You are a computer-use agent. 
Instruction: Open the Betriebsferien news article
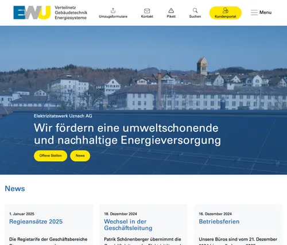coord(219,221)
